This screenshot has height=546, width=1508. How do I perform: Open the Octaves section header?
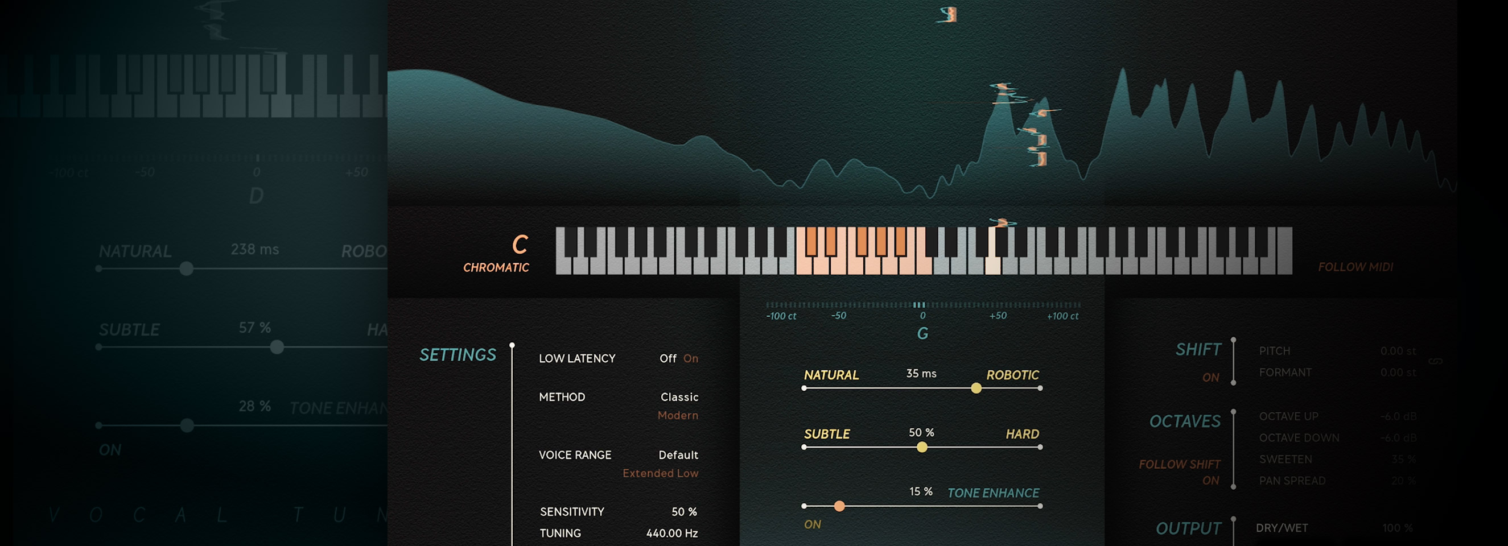1184,421
